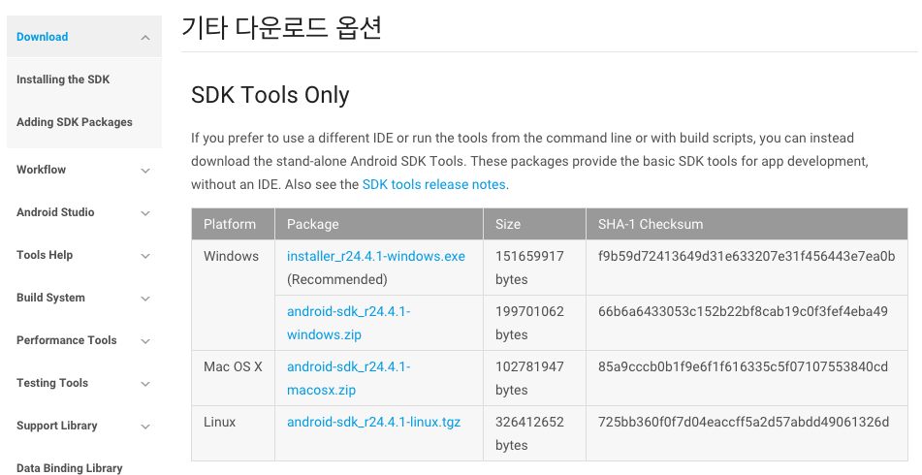The height and width of the screenshot is (475, 922).
Task: Expand Tools Help chevron arrow
Action: [145, 256]
